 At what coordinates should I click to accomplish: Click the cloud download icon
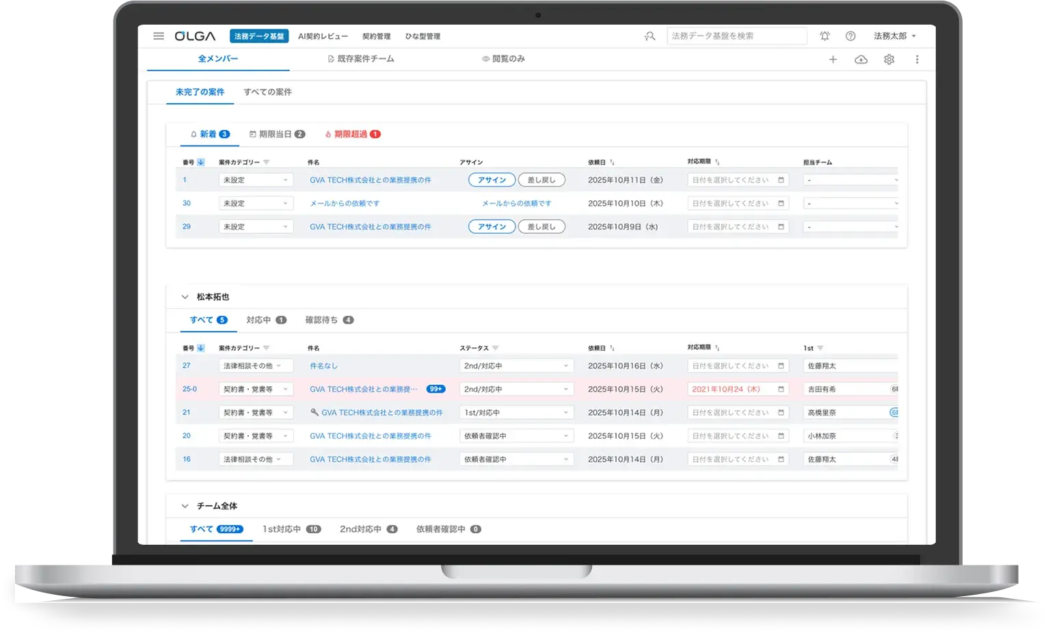coord(861,59)
